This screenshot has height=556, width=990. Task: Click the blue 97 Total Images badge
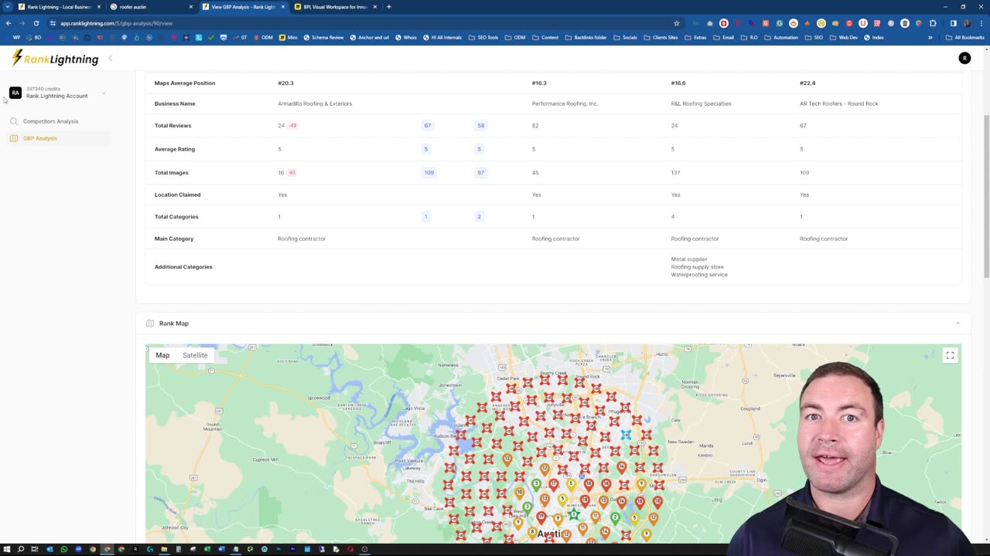point(480,173)
